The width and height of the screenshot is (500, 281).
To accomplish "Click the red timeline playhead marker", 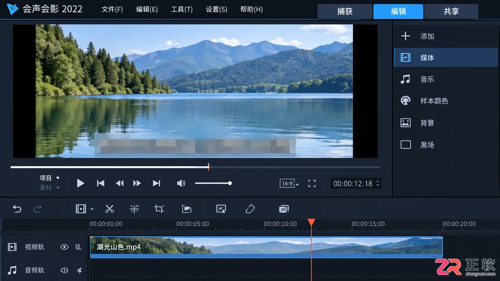I will click(x=311, y=222).
